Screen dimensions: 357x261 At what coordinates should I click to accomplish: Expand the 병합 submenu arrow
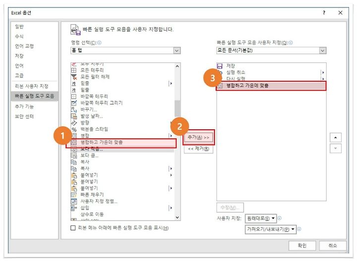171,136
